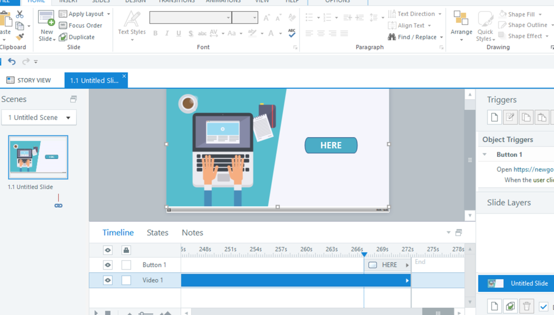Click the New Slide icon
Screen dimensions: 554x315
[47, 19]
